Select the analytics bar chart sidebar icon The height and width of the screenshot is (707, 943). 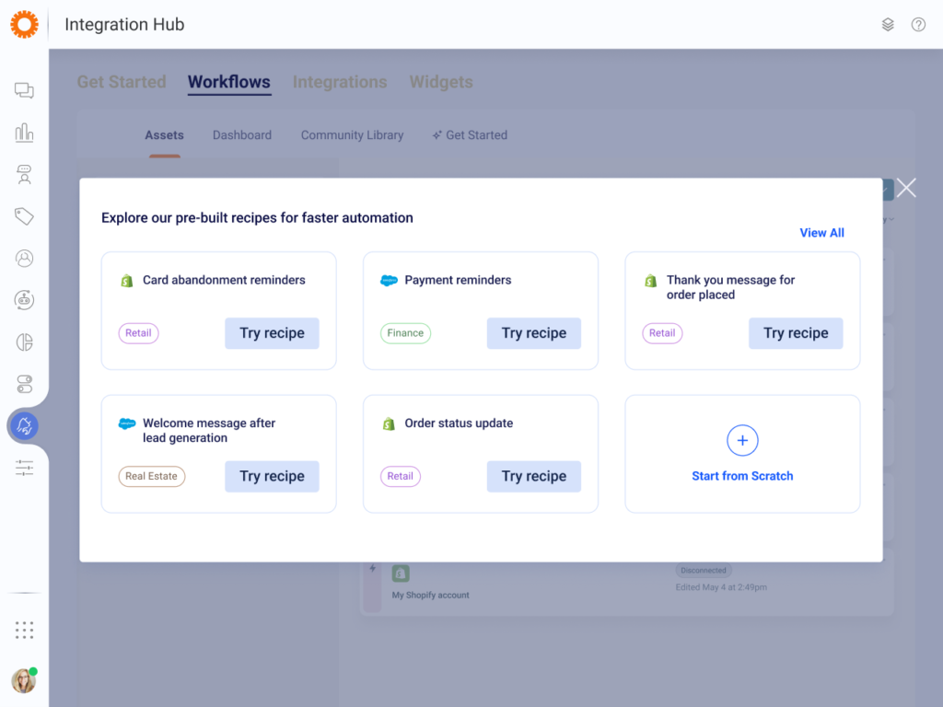(24, 132)
